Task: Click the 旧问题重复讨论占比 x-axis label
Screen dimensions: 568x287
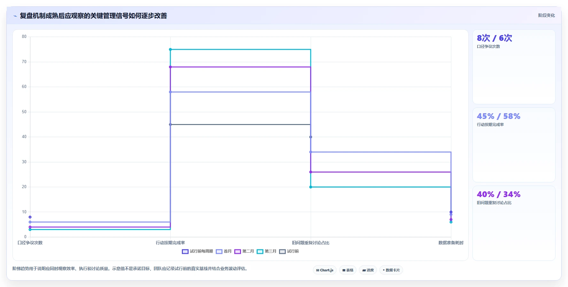Action: pyautogui.click(x=311, y=243)
